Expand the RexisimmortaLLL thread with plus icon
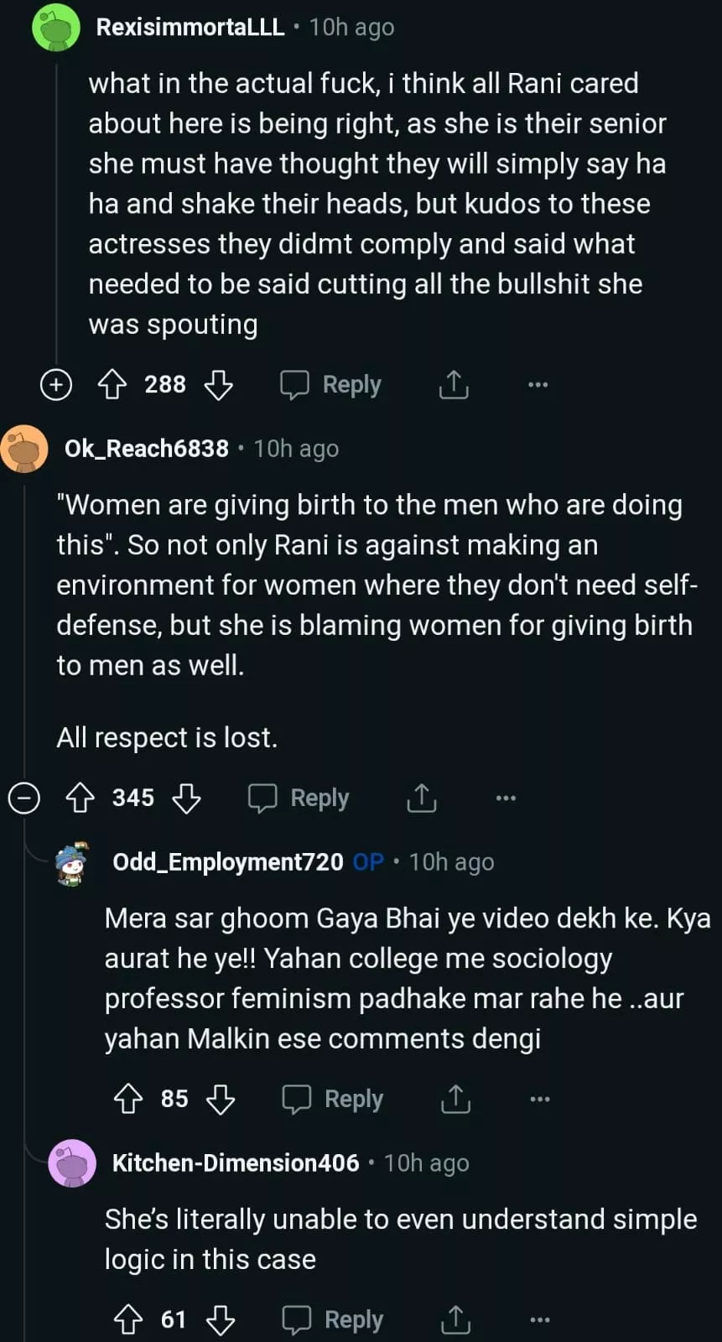The image size is (722, 1342). coord(56,385)
